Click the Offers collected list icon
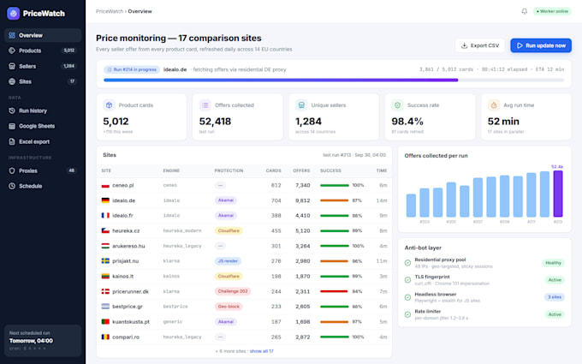582x364 pixels. tap(205, 105)
